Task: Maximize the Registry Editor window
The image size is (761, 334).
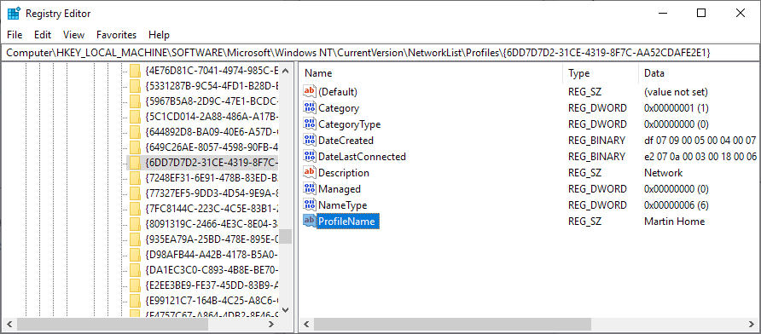Action: pos(701,14)
